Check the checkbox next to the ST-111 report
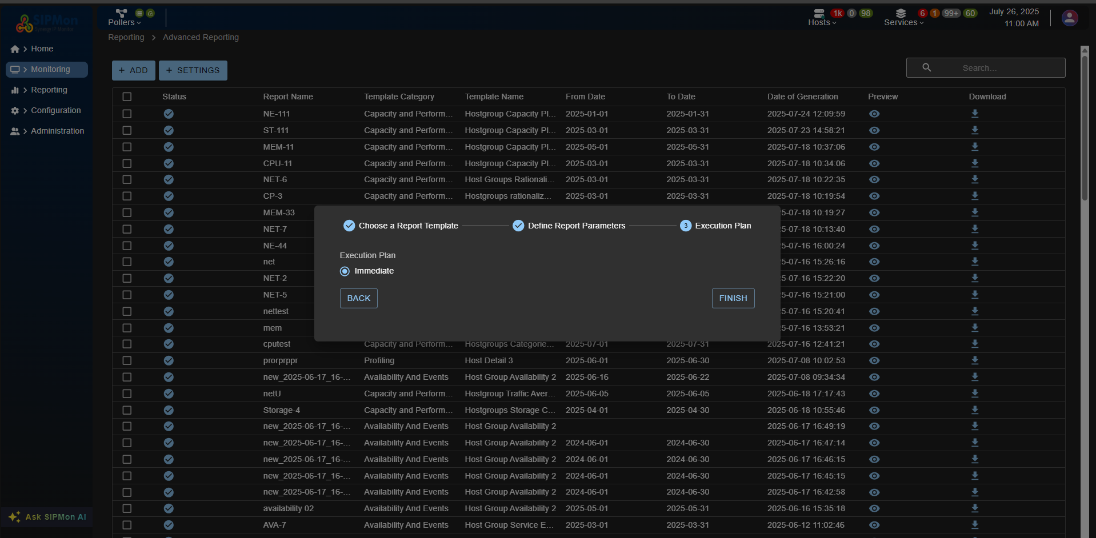Viewport: 1096px width, 538px height. tap(127, 130)
